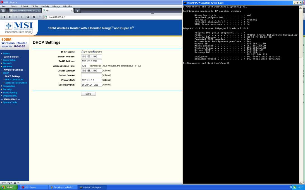Click the cmd window scroll down arrow
The height and width of the screenshot is (190, 305).
coord(301,182)
